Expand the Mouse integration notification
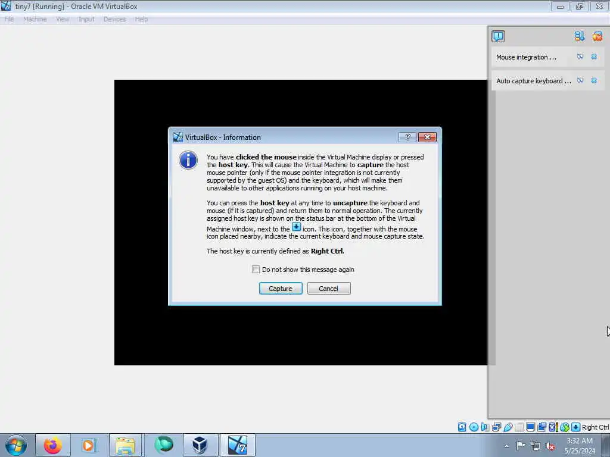 [x=580, y=57]
